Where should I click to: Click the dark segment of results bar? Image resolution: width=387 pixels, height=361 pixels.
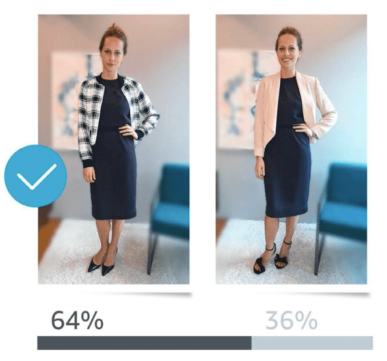click(x=144, y=343)
